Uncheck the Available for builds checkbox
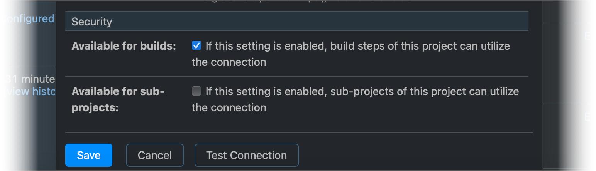The width and height of the screenshot is (596, 171). (196, 46)
